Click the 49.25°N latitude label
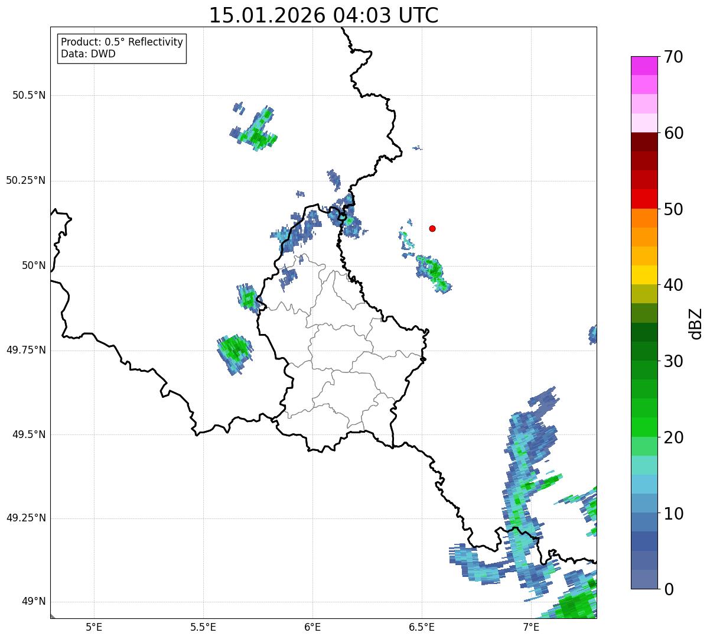 tap(26, 518)
